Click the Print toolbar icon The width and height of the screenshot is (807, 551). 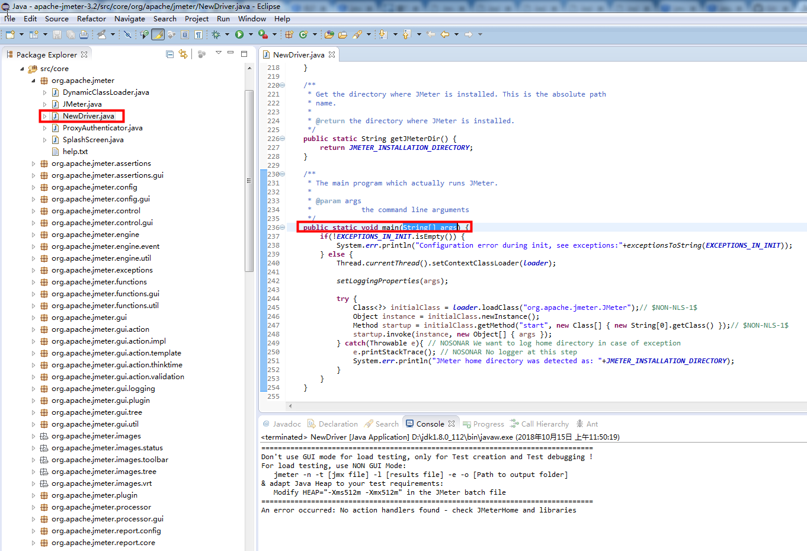click(x=84, y=34)
